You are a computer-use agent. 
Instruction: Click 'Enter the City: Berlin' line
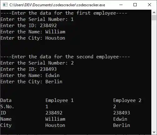pyautogui.click(x=31, y=82)
